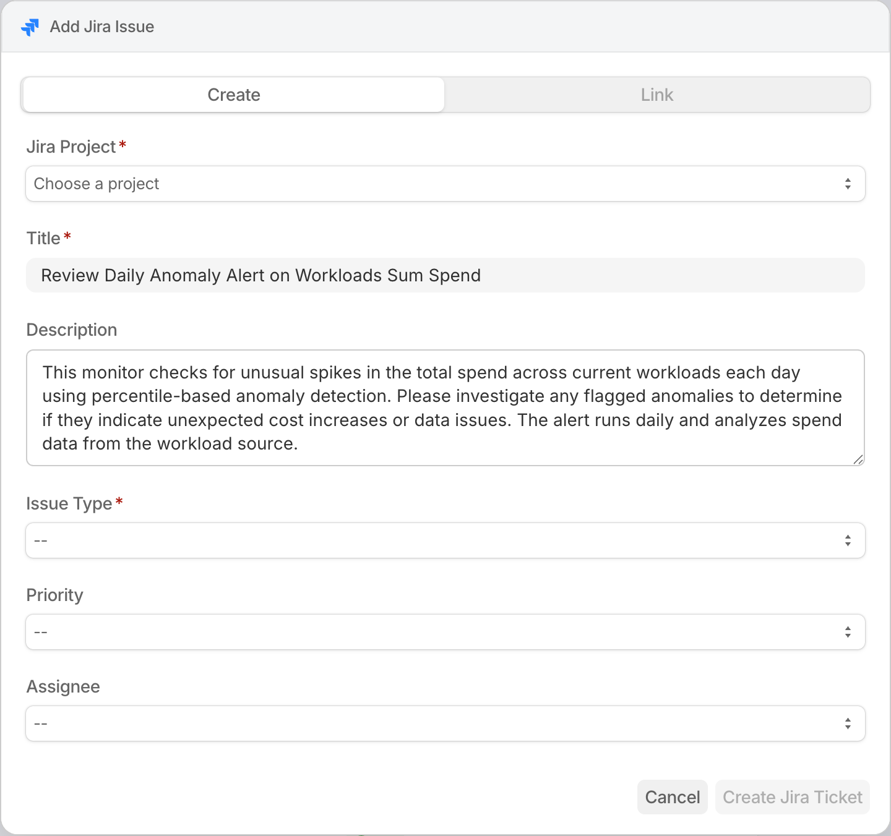
Task: Click the Cancel button
Action: pyautogui.click(x=673, y=797)
